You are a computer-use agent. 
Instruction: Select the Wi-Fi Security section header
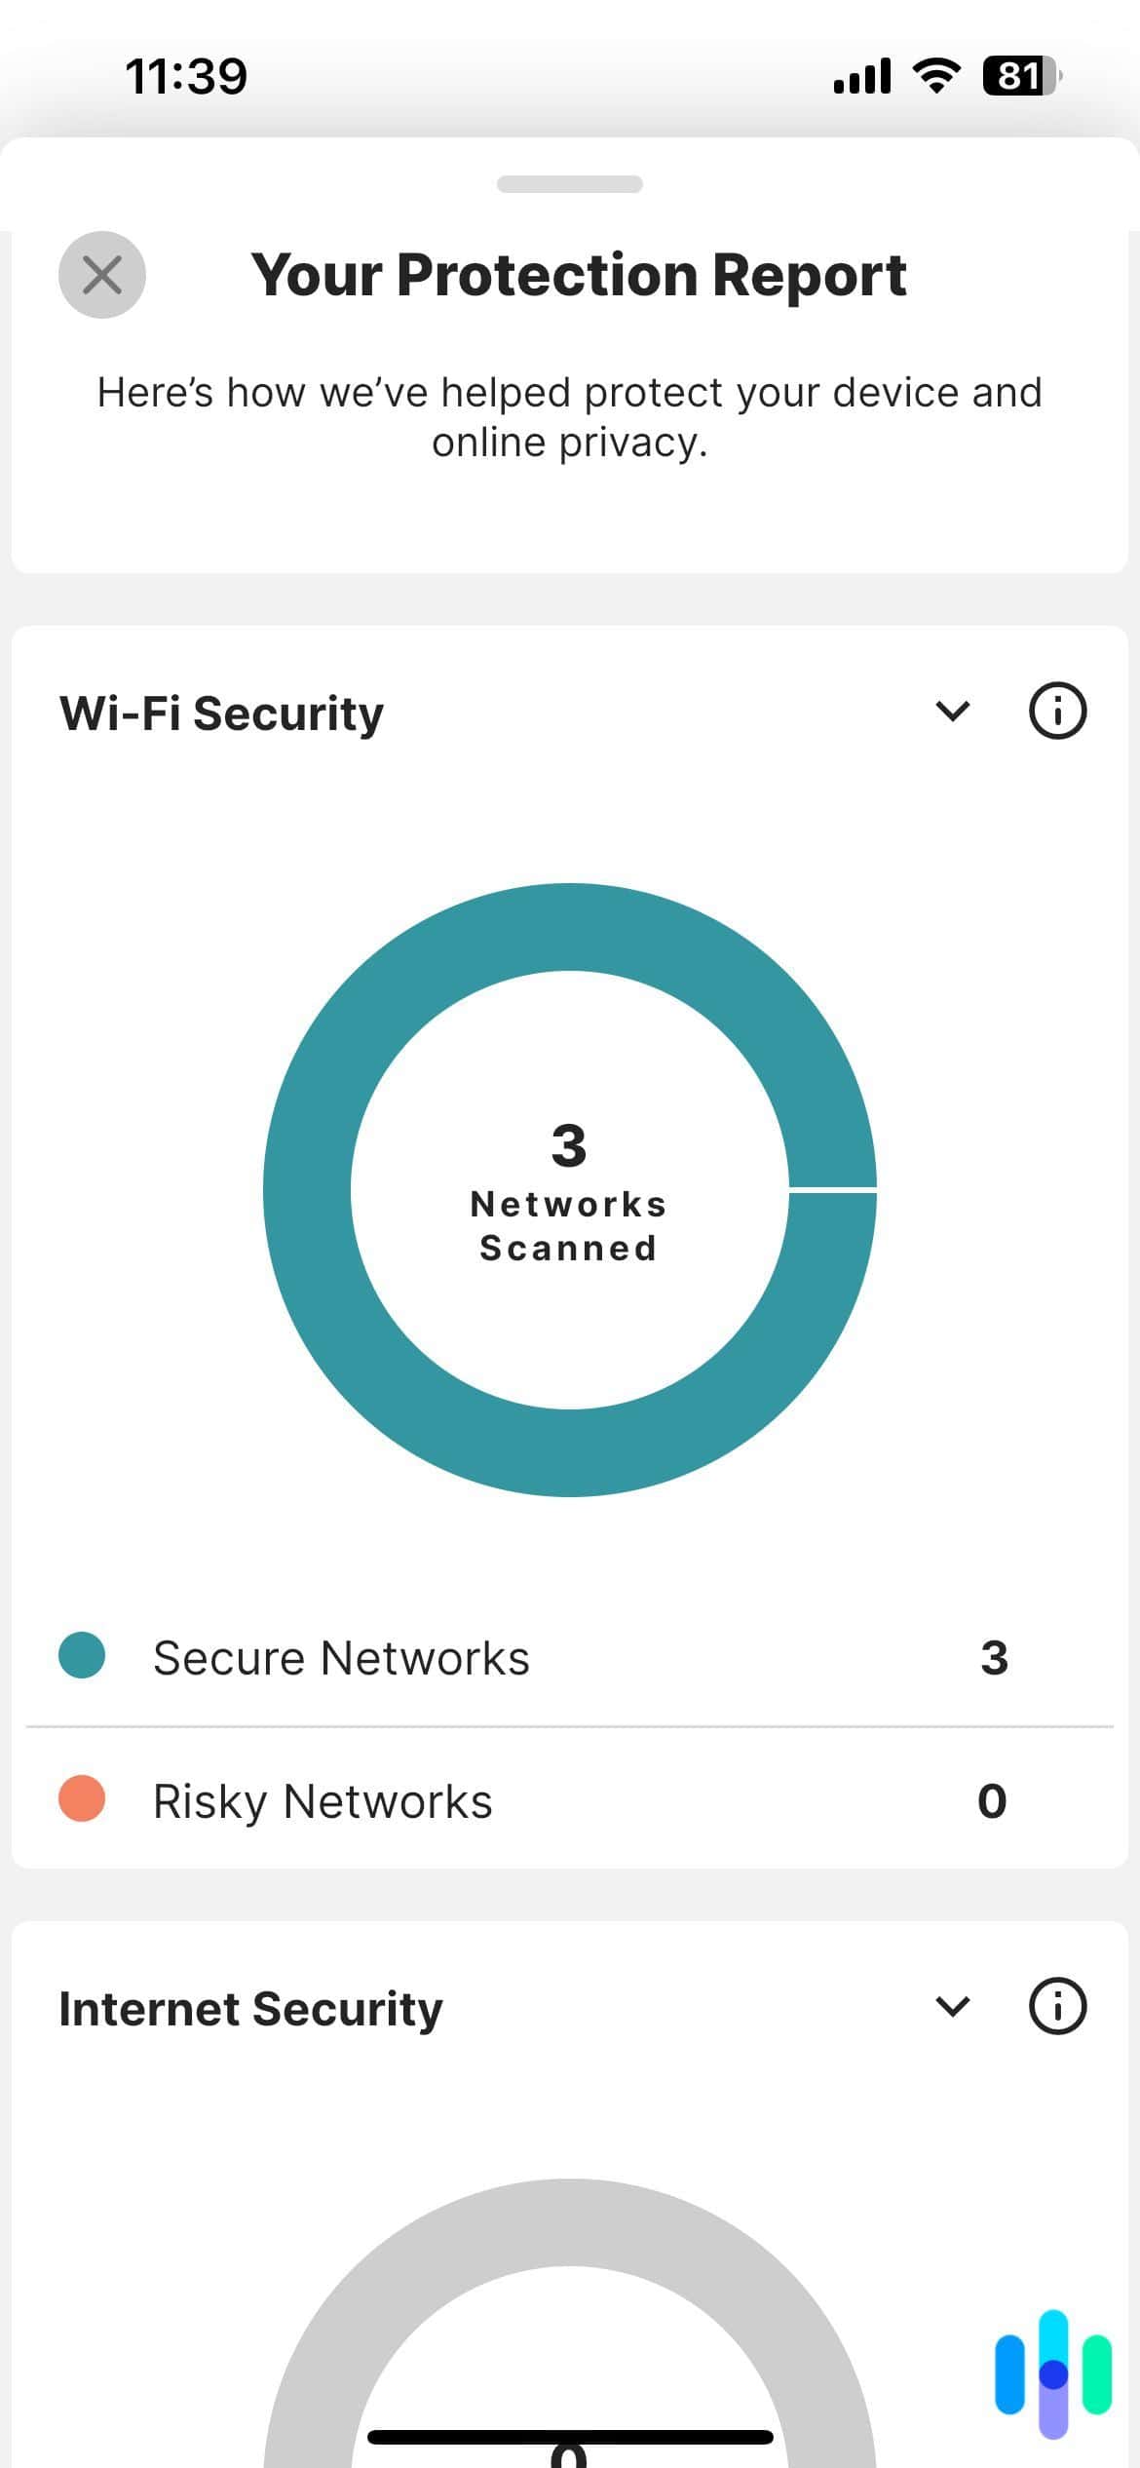(220, 712)
